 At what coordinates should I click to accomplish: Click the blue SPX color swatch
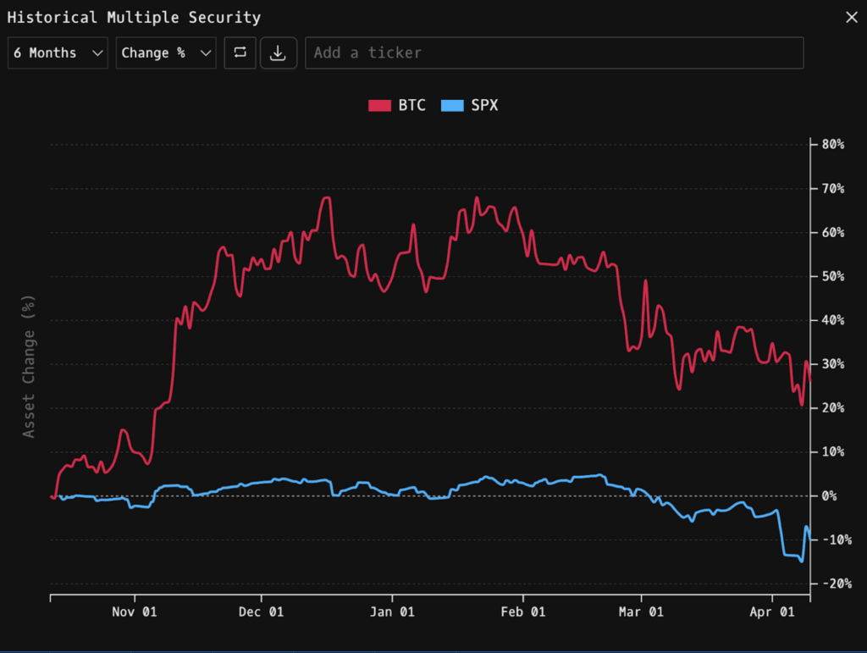point(452,105)
